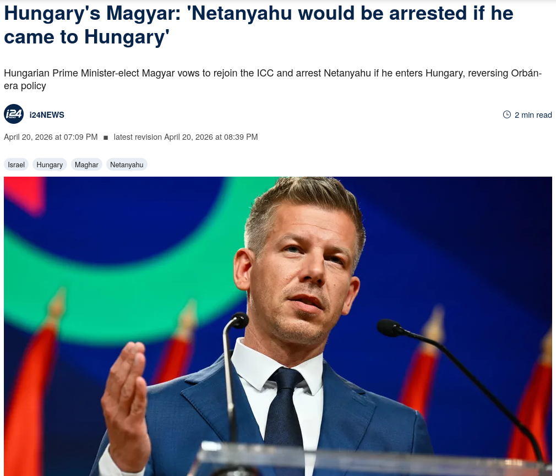This screenshot has height=476, width=556.
Task: Click the article's main photo
Action: tap(278, 326)
